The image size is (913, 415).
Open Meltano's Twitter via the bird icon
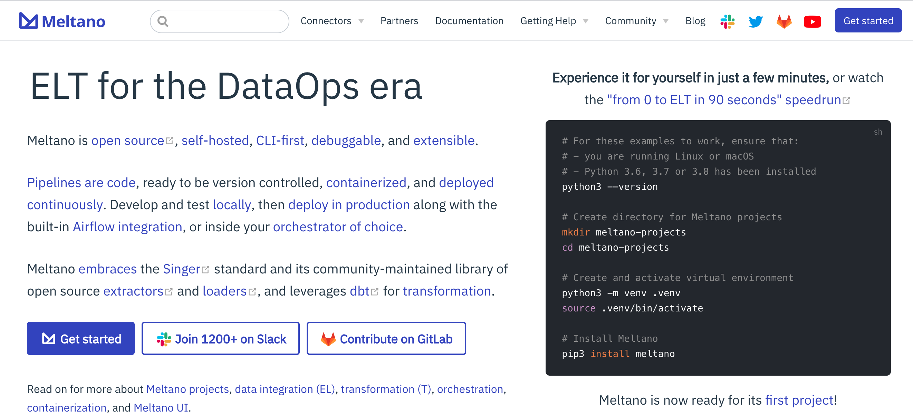tap(756, 21)
